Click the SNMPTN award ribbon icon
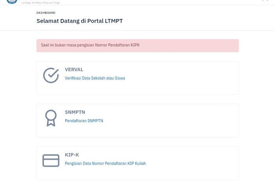 tap(51, 118)
